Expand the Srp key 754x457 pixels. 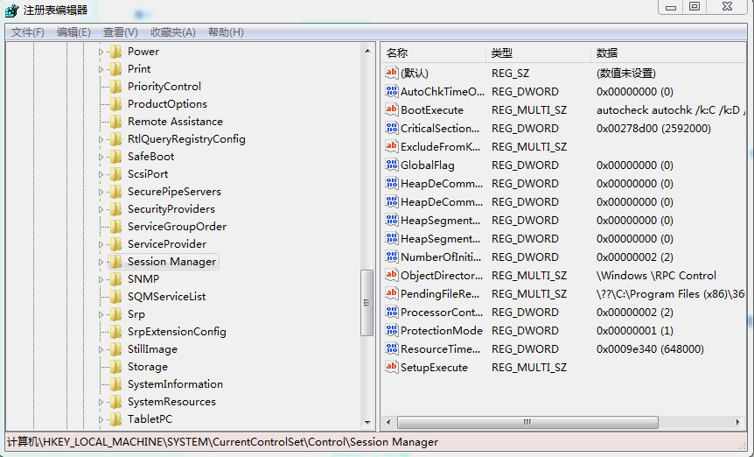point(101,314)
